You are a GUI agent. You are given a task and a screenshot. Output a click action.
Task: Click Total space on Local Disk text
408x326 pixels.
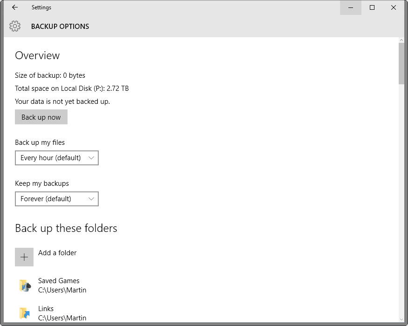(72, 88)
